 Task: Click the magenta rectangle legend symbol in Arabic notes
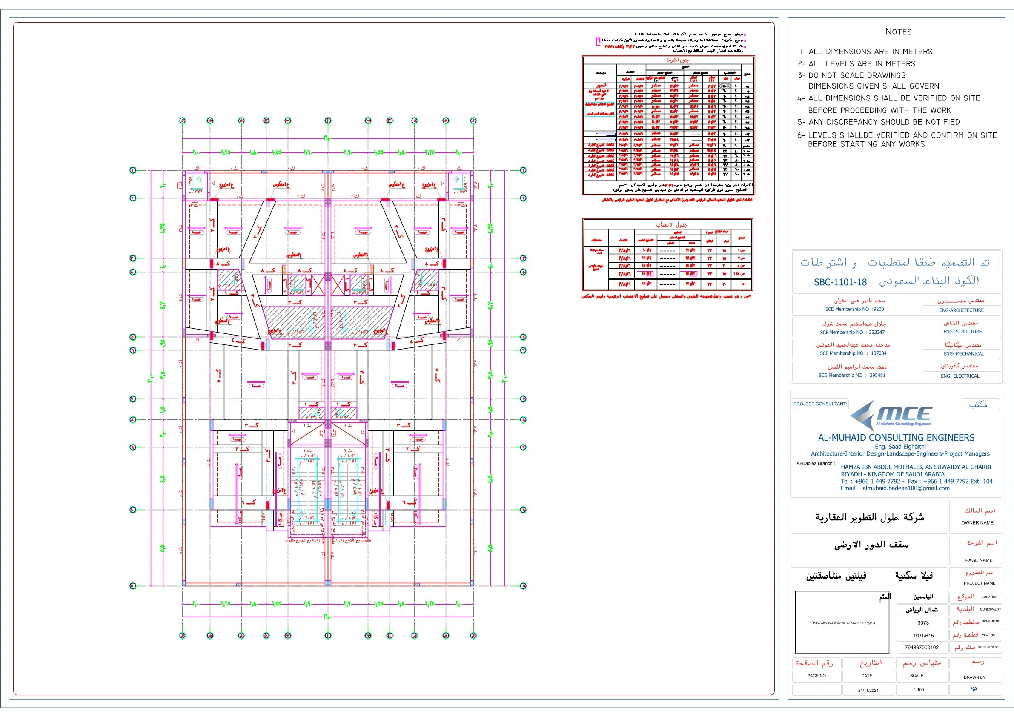point(598,42)
